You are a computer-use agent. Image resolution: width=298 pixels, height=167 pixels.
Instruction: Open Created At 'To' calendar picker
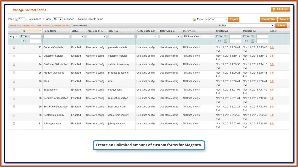click(225, 41)
